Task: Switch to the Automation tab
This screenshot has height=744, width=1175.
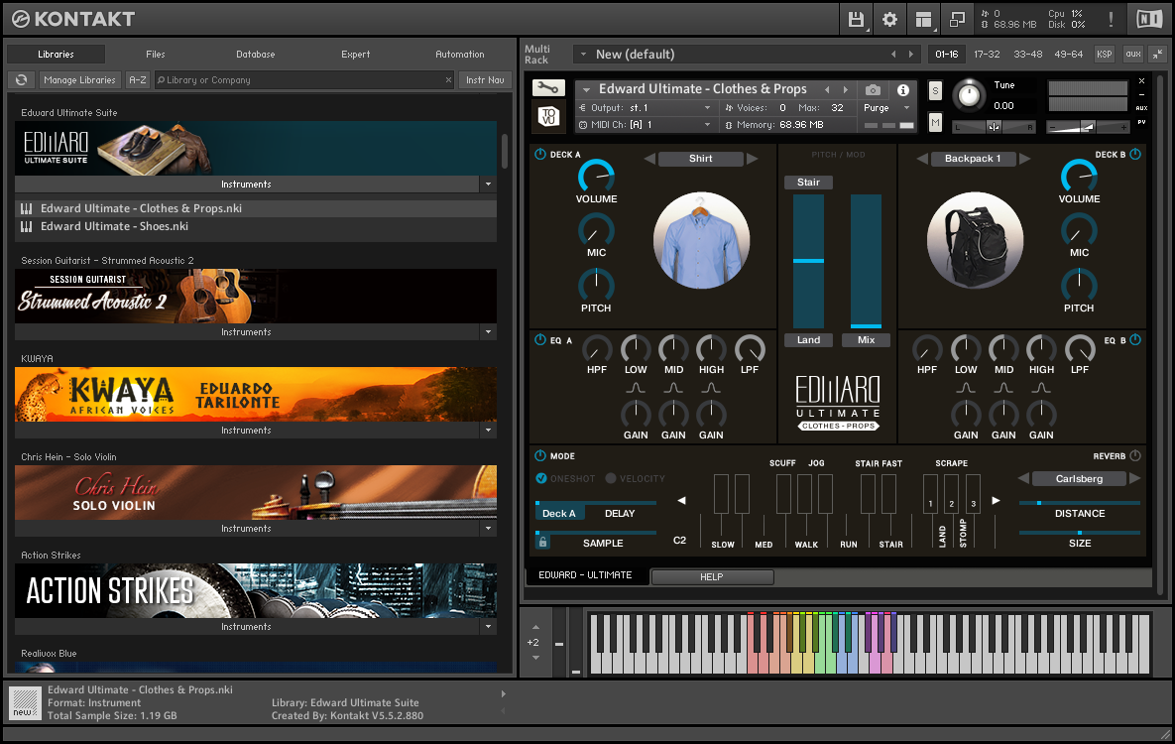Action: pos(459,54)
